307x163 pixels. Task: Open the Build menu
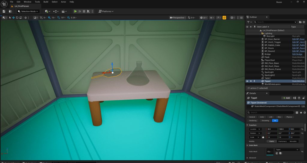pos(46,2)
